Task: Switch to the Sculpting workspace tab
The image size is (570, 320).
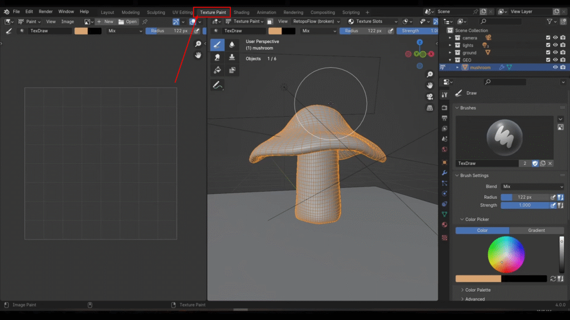Action: tap(156, 12)
